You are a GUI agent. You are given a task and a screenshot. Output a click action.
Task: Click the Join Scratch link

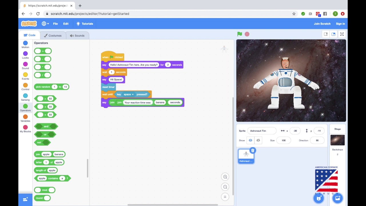pyautogui.click(x=322, y=24)
